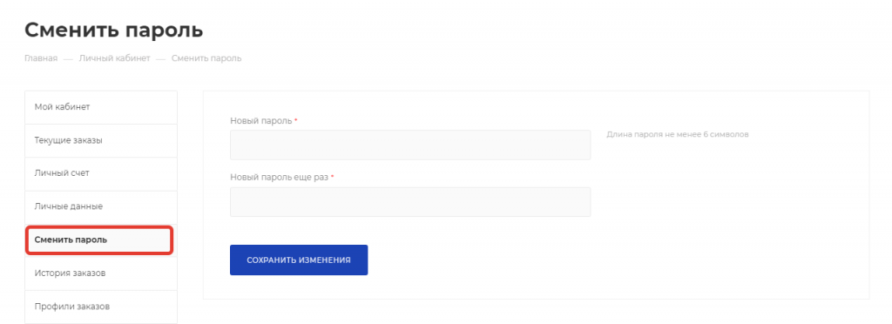Open Личные данные section

coord(101,206)
